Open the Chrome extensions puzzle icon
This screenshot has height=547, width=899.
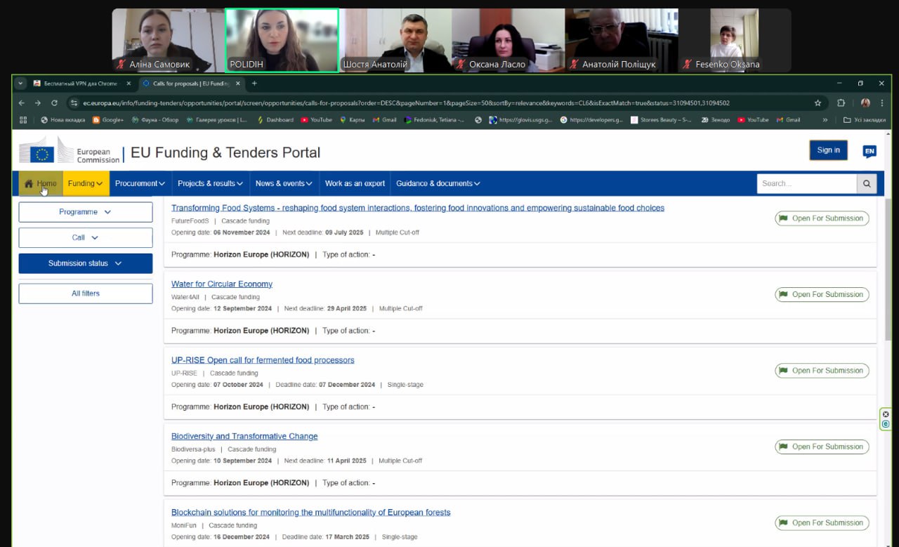click(841, 103)
